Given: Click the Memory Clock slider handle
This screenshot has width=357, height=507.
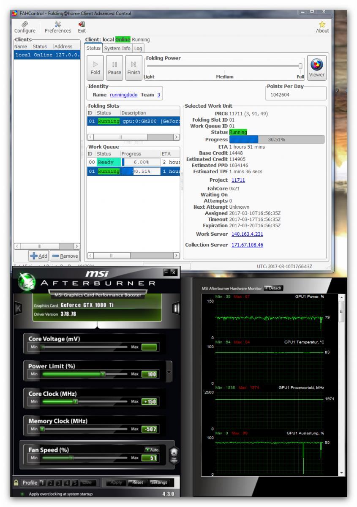Looking at the screenshot, I should (42, 429).
